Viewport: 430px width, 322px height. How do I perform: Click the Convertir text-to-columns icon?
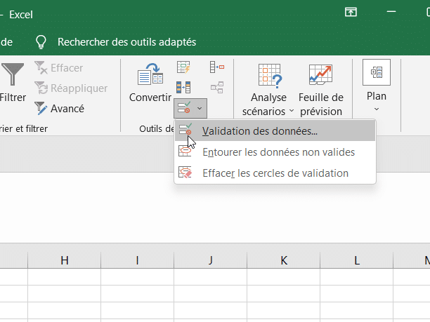(150, 74)
